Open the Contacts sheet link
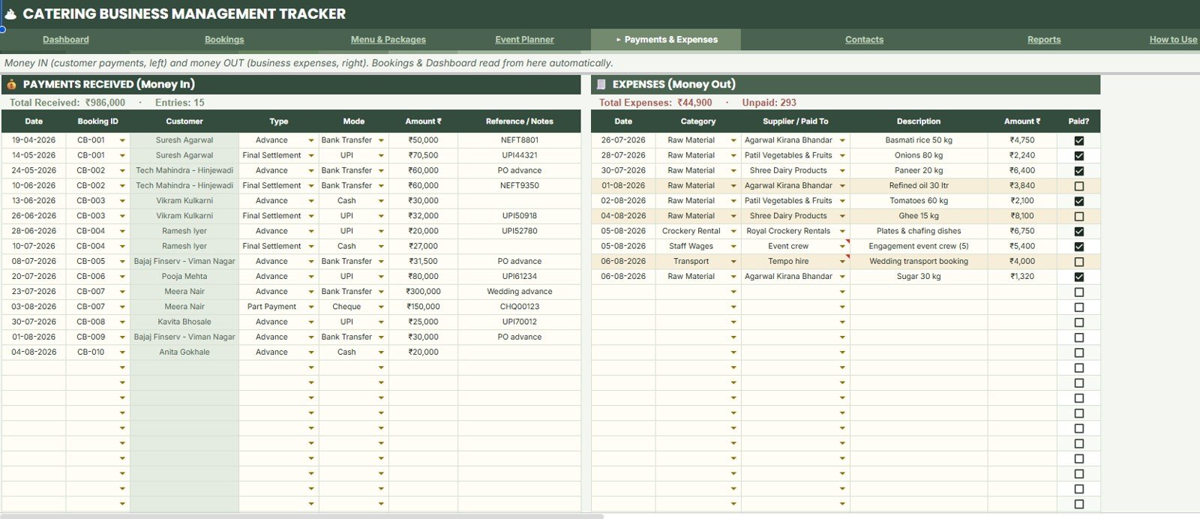 click(x=864, y=40)
